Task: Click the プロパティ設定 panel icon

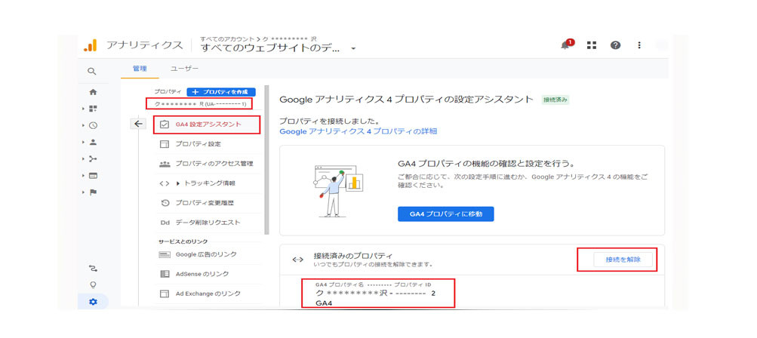Action: 164,144
